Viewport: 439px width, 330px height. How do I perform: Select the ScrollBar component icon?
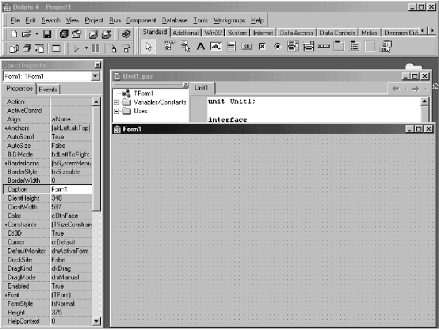click(x=324, y=46)
